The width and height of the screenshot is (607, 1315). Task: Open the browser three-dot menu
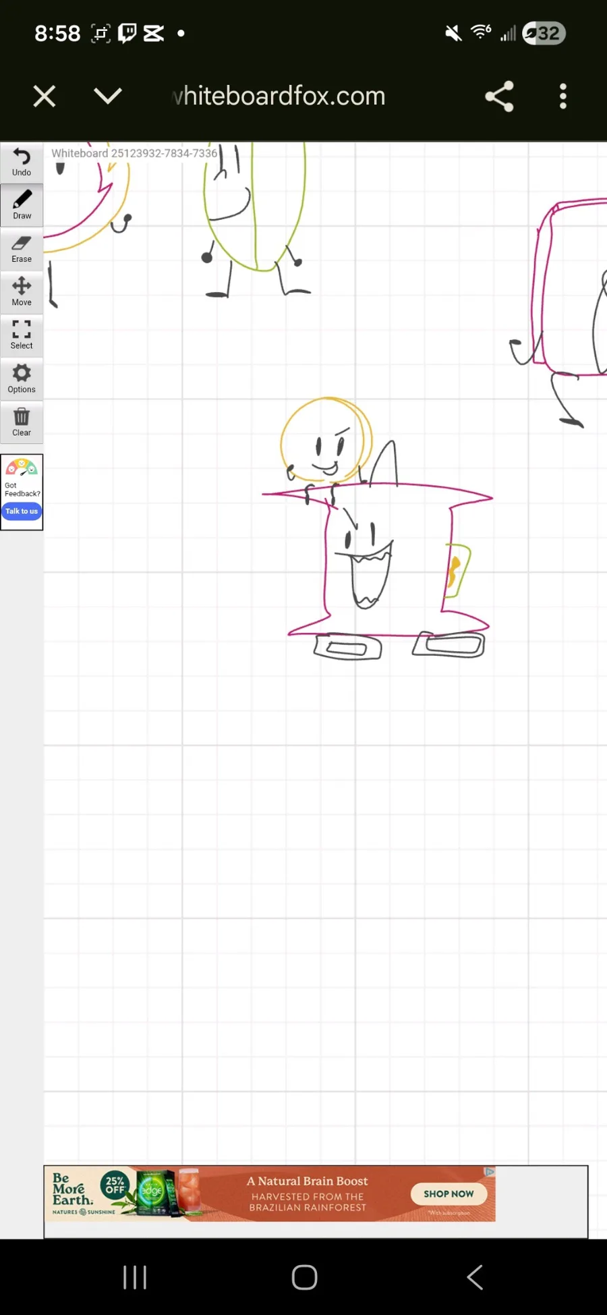coord(563,96)
